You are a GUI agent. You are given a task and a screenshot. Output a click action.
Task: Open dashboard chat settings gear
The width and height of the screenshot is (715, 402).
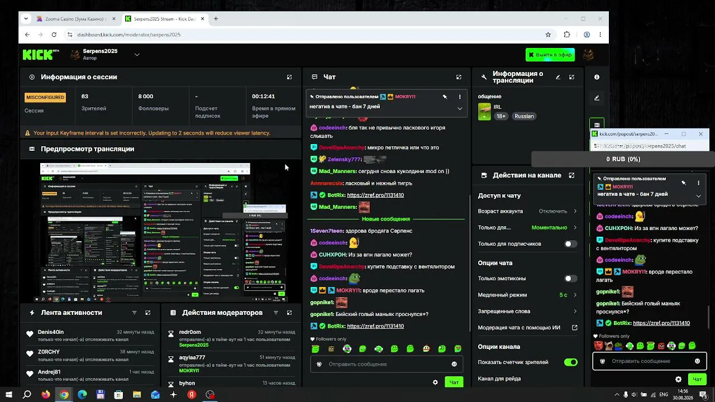coord(435,382)
